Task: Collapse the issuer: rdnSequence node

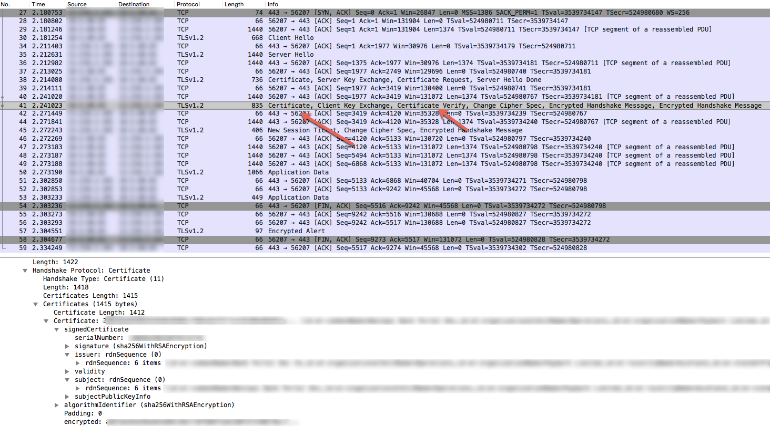Action: coord(67,355)
